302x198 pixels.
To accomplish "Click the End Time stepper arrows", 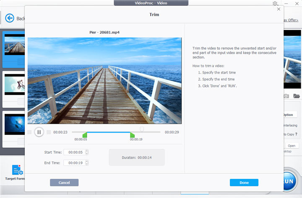I will click(x=87, y=162).
